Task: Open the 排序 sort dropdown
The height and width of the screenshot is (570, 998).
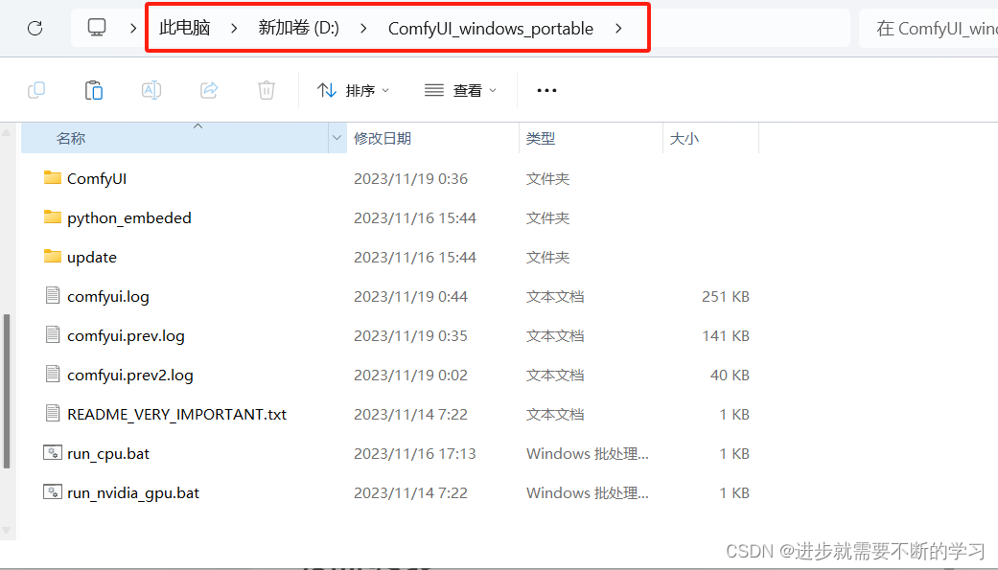Action: click(353, 90)
